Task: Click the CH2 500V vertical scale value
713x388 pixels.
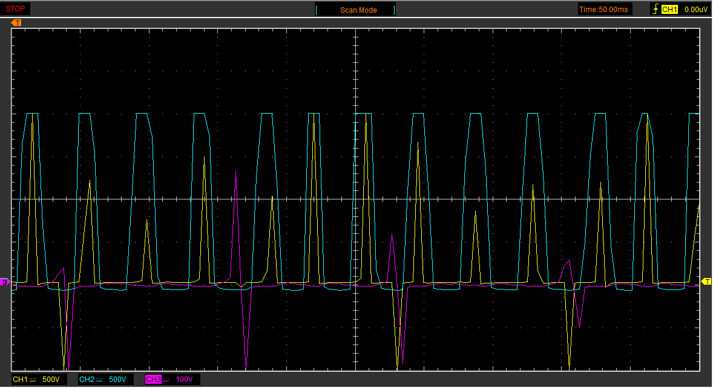Action: [117, 380]
